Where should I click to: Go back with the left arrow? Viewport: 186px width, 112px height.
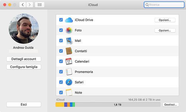pos(23,5)
